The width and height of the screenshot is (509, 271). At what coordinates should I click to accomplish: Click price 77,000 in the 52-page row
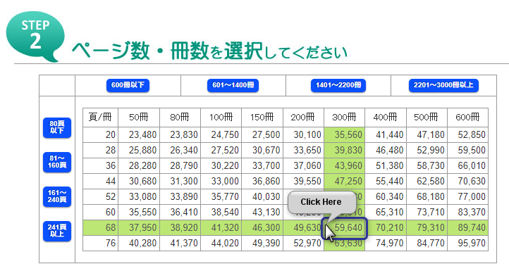[x=468, y=197]
